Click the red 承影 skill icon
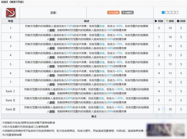The height and width of the screenshot is (139, 187). (11, 12)
